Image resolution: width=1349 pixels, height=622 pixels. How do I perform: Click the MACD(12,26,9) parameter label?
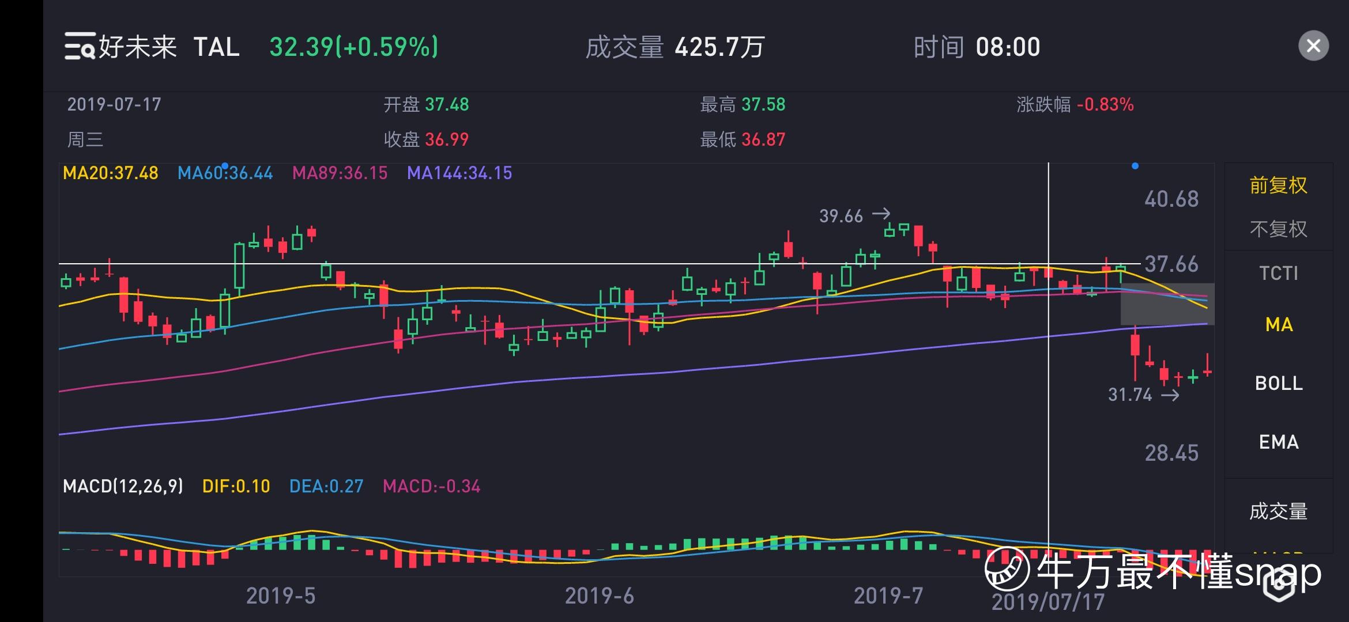click(x=123, y=487)
